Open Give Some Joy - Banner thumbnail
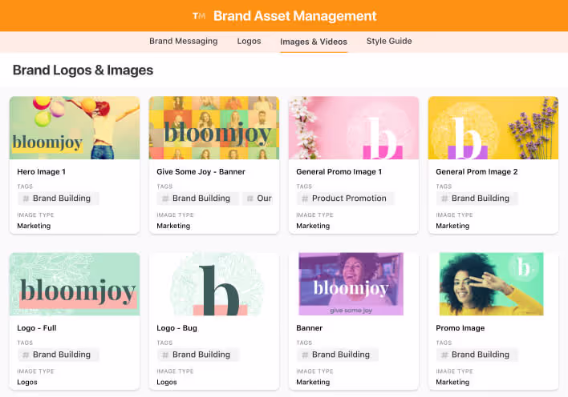Screen dimensions: 568x397 click(214, 128)
